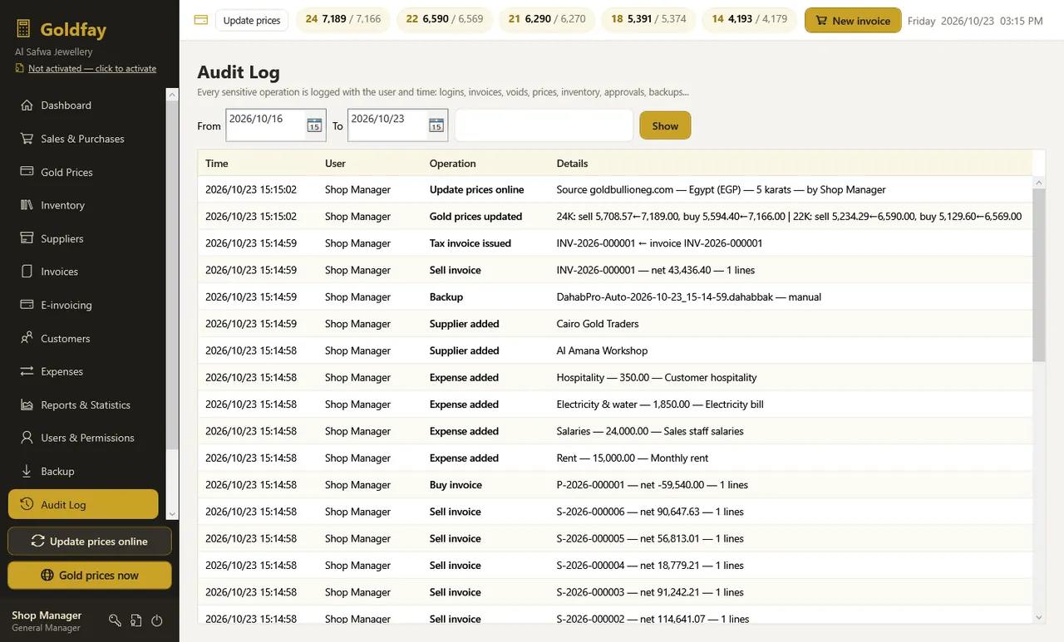Screen dimensions: 1064x642
Task: Click the E-invoicing icon in sidebar
Action: pyautogui.click(x=26, y=305)
